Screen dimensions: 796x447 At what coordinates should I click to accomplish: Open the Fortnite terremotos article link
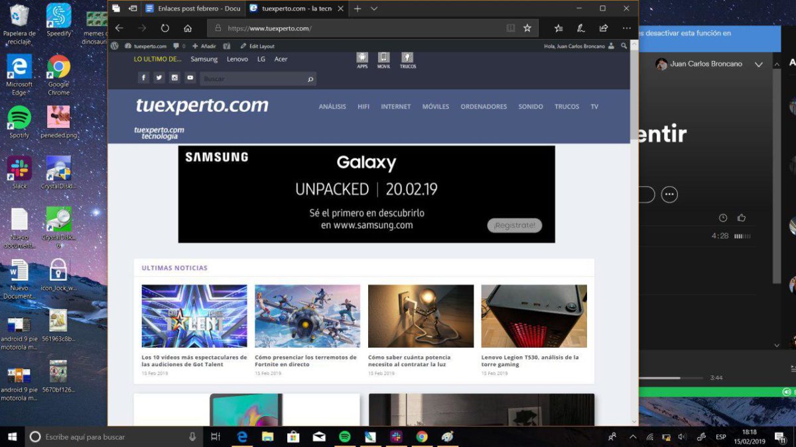[x=306, y=360]
